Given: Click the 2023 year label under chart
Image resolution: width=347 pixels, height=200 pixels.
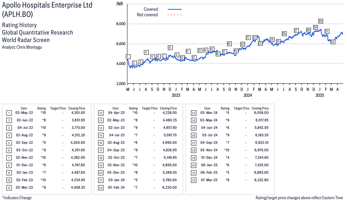Looking at the screenshot, I should [176, 95].
